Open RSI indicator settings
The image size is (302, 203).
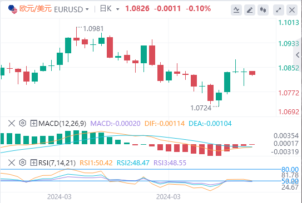coord(23,163)
